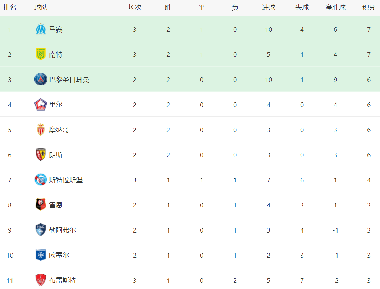Click the Monaco (摩纳哥) club crest
Screen dimensions: 380x289
point(41,130)
